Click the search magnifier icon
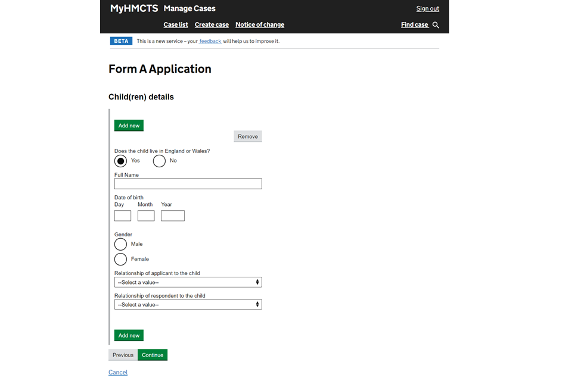Viewport: 572px width, 381px height. (x=436, y=25)
